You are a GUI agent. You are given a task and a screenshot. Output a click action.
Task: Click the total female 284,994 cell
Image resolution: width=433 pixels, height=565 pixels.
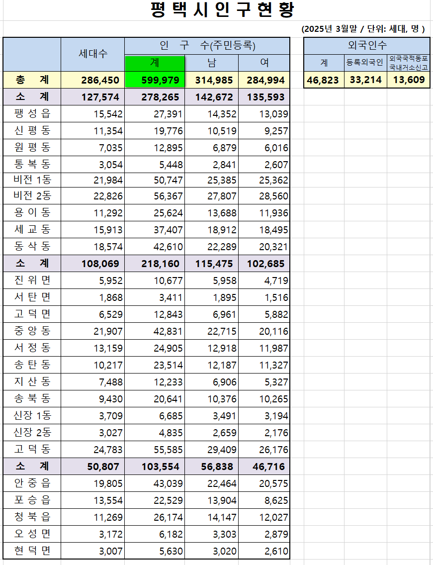264,80
